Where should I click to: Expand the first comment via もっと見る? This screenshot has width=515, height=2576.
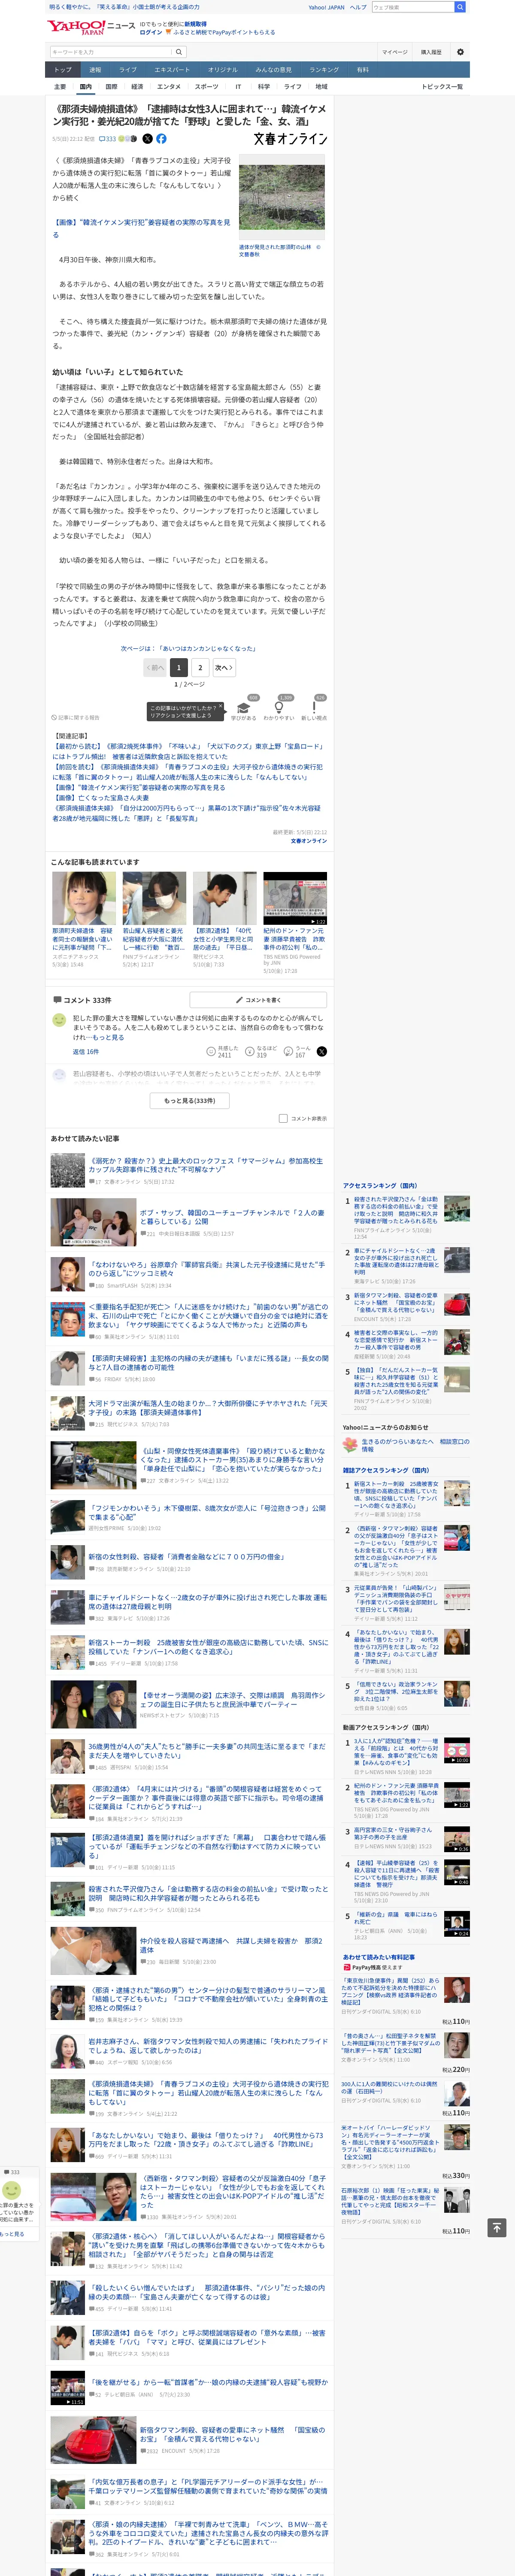coord(109,1037)
